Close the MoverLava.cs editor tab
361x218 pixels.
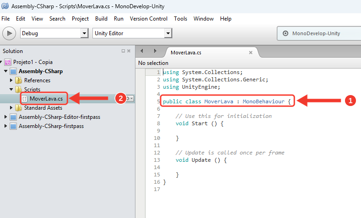point(251,53)
